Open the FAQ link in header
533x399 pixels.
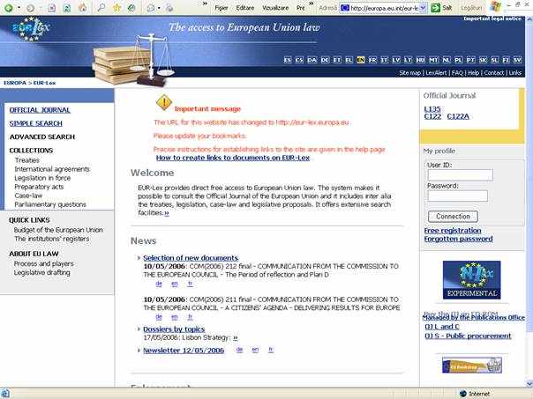coord(457,72)
